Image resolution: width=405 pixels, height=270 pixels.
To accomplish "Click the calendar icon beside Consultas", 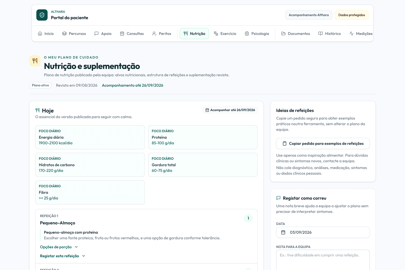I will (x=122, y=33).
